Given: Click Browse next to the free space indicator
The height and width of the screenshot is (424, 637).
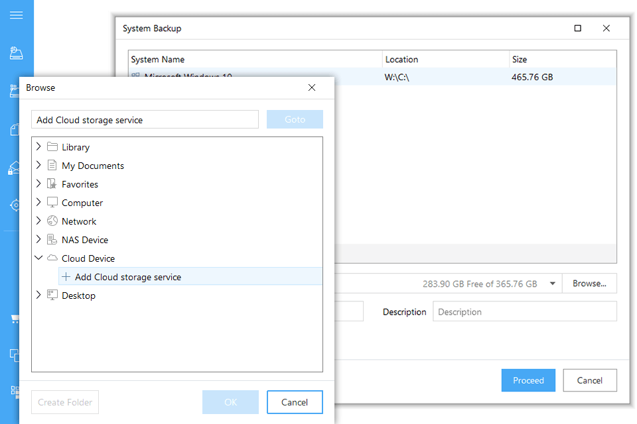Looking at the screenshot, I should point(589,283).
